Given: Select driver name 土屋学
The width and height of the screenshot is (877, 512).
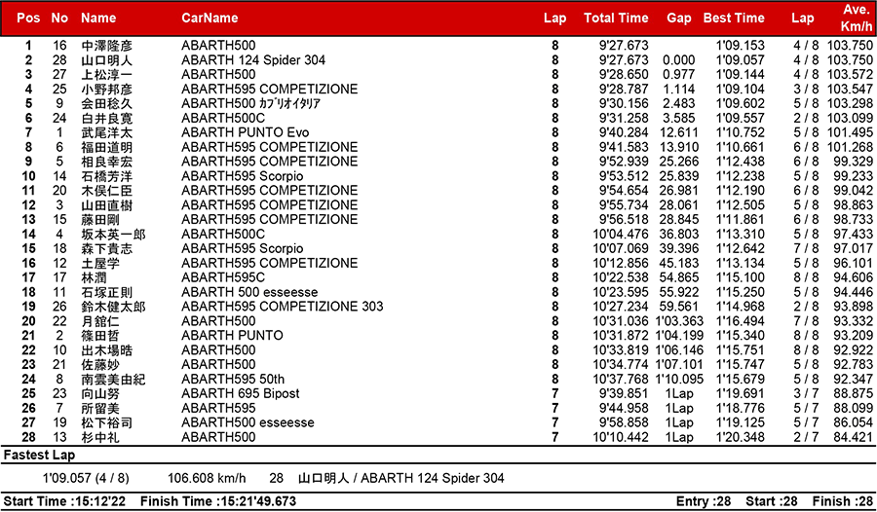Looking at the screenshot, I should point(100,263).
